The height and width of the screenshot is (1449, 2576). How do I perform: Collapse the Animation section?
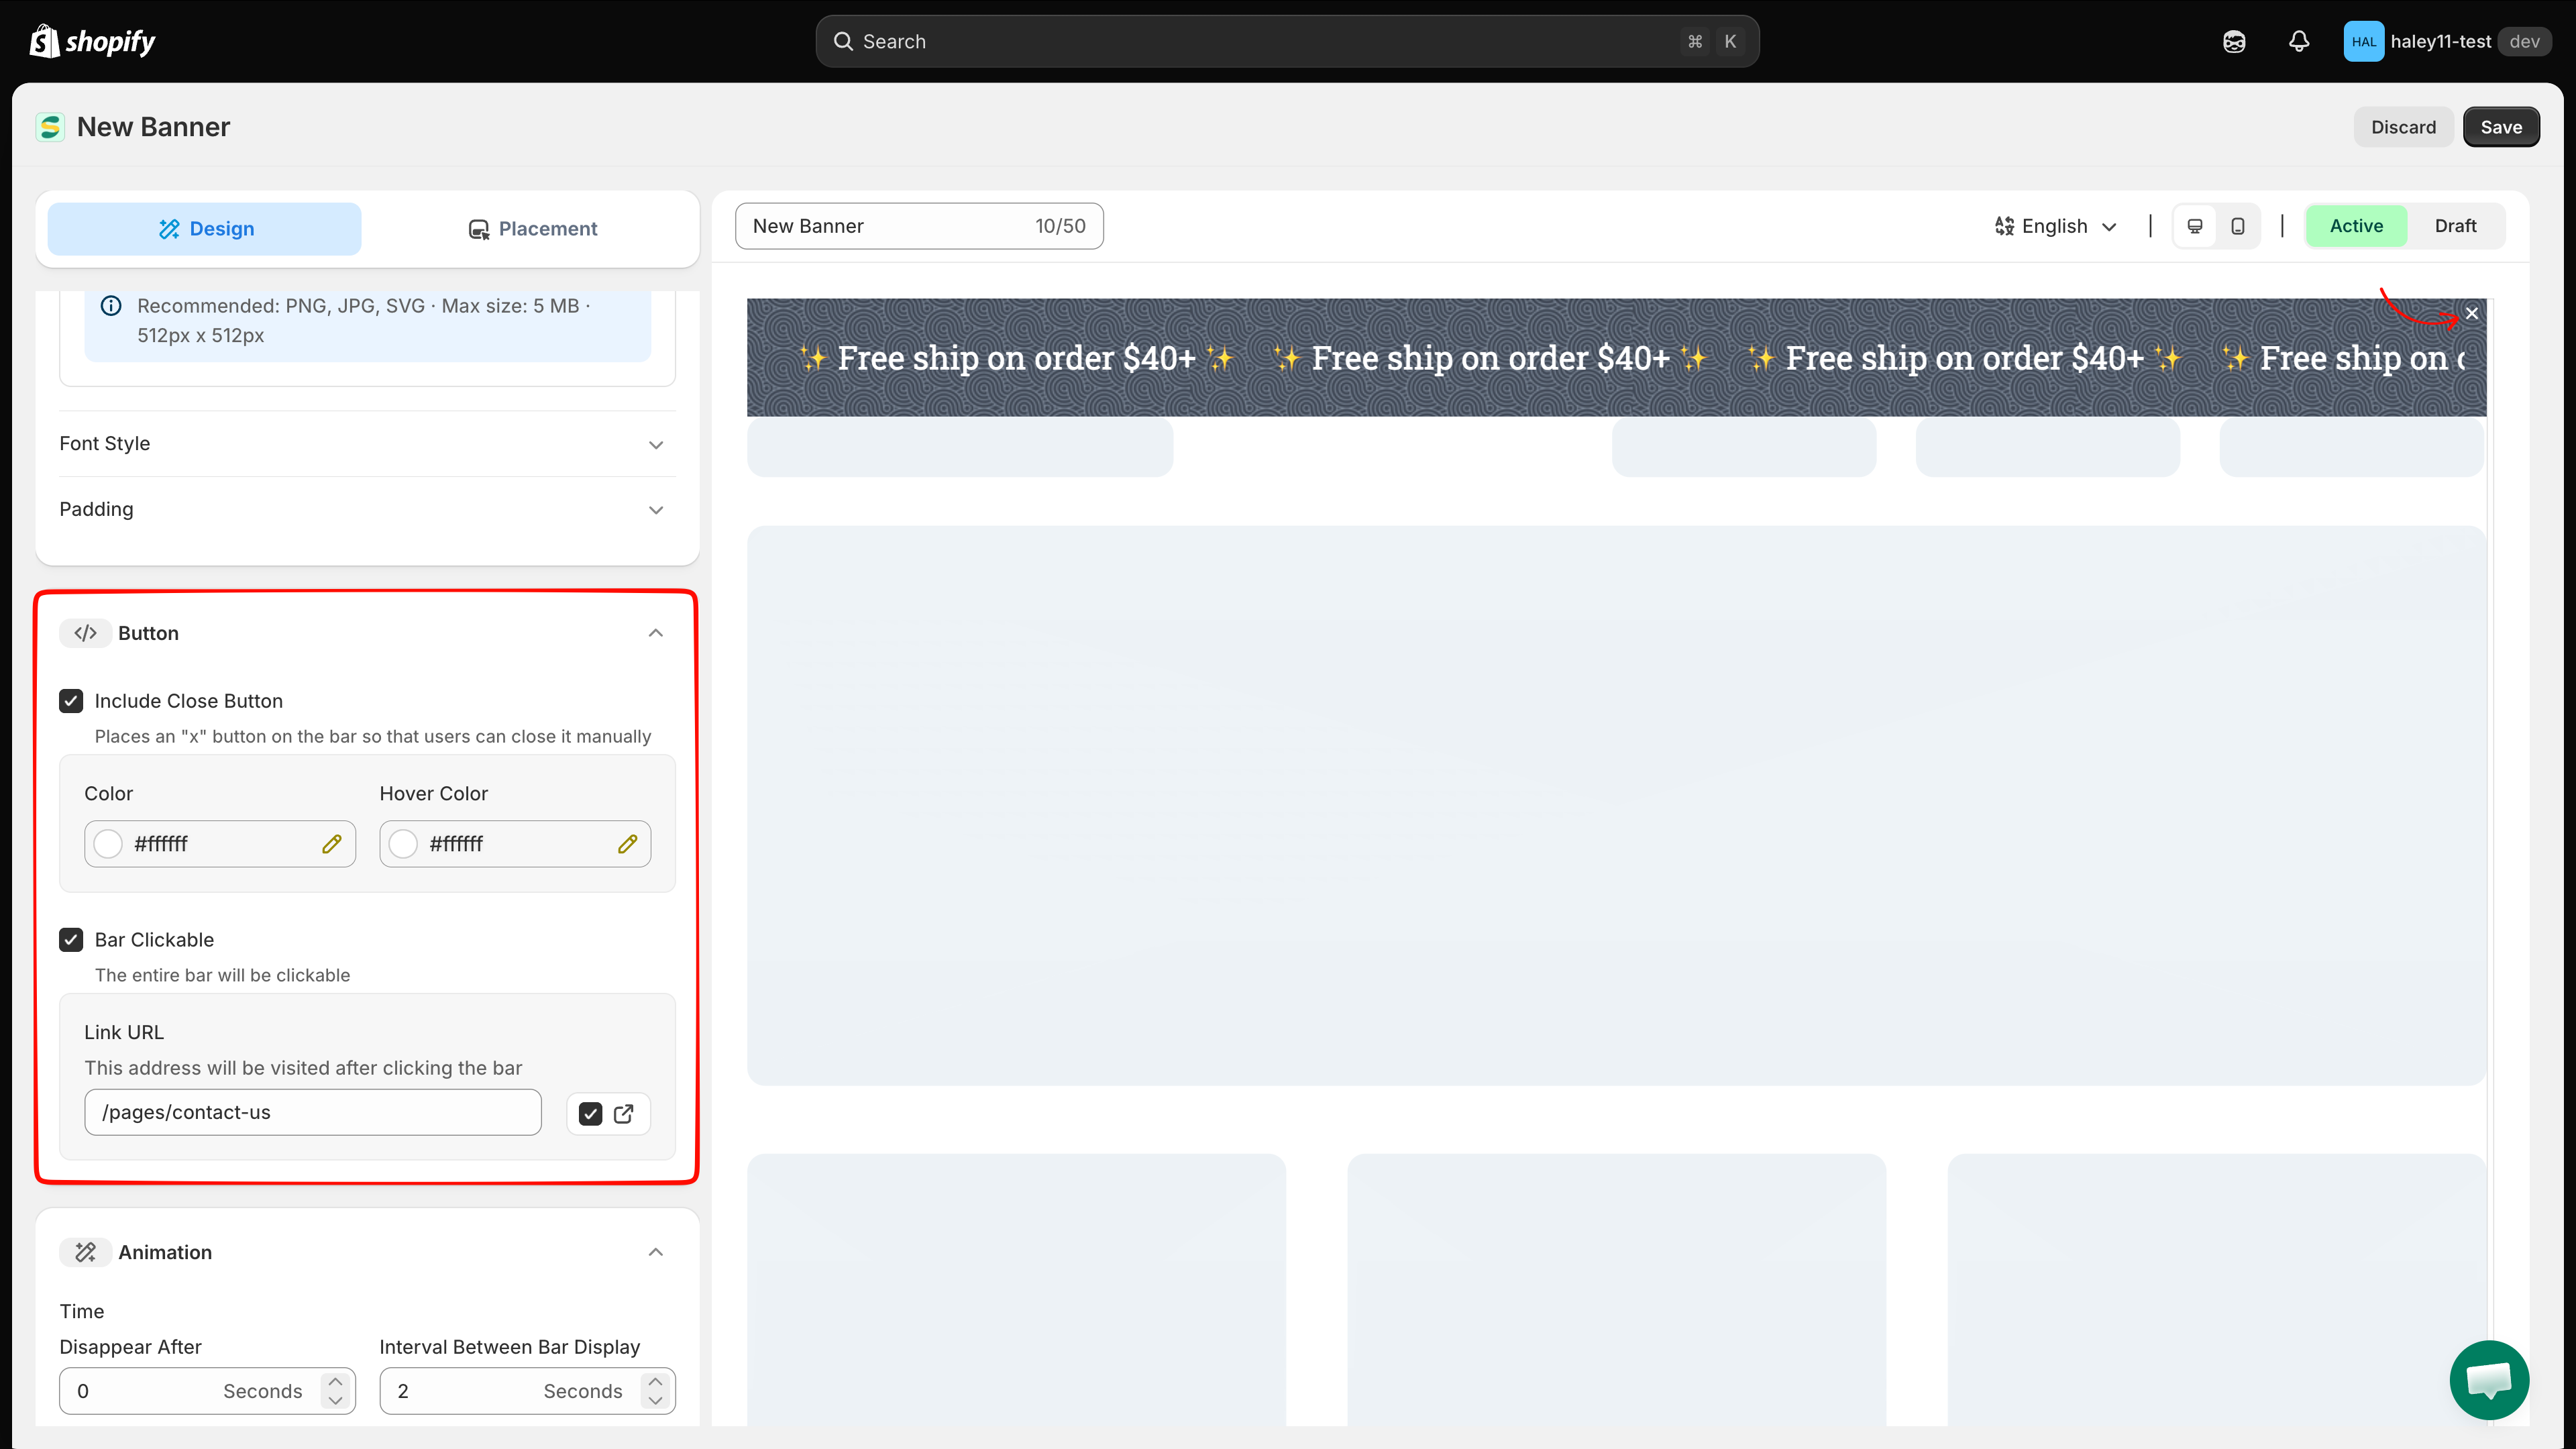tap(656, 1252)
